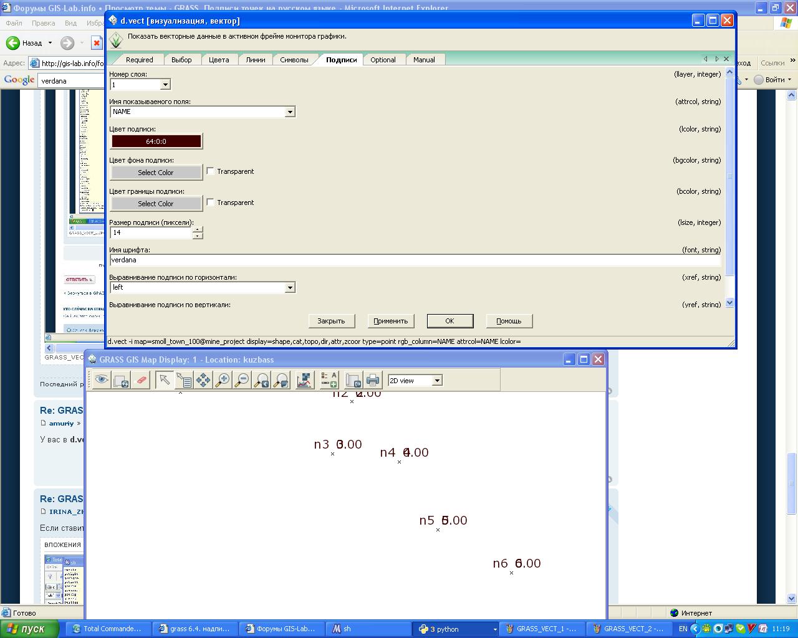Screen dimensions: 798x638
Task: Select the Pointer arrow tool
Action: click(x=164, y=380)
